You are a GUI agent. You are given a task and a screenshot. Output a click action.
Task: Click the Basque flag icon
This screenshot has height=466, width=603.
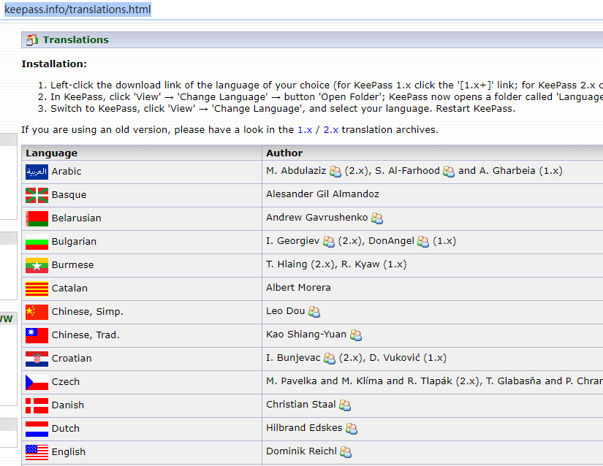coord(37,195)
